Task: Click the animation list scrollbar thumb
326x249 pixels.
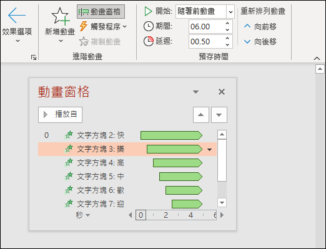Action: (x=222, y=160)
